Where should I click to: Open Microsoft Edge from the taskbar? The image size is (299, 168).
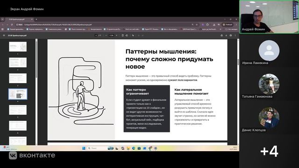coord(134,148)
